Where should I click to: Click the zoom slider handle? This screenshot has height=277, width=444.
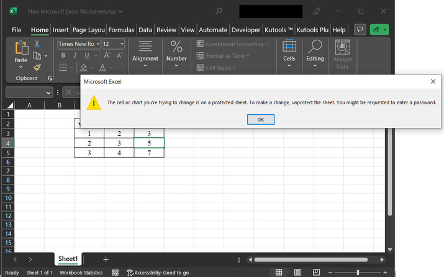pyautogui.click(x=358, y=272)
